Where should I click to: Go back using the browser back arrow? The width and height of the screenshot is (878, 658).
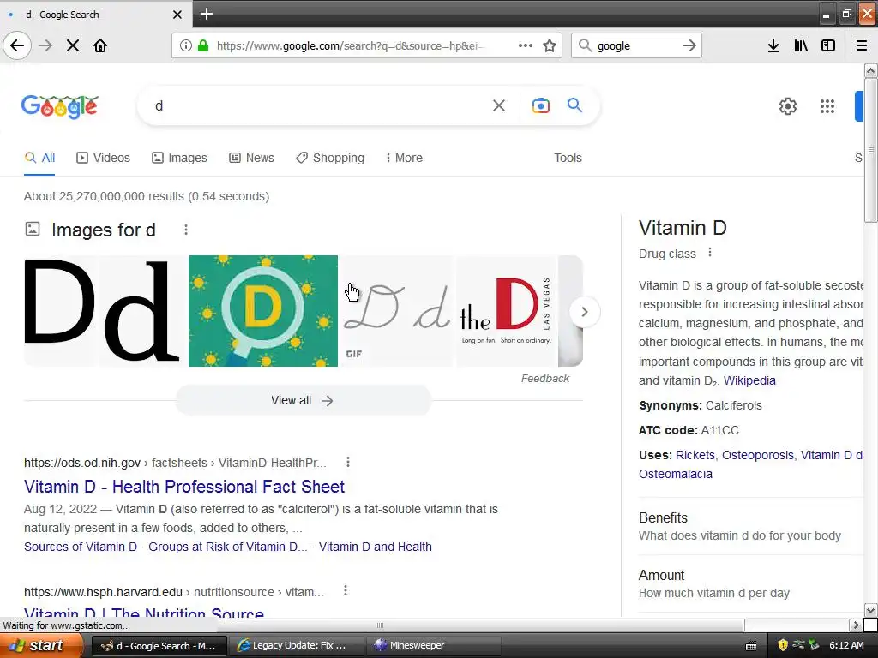click(x=17, y=45)
